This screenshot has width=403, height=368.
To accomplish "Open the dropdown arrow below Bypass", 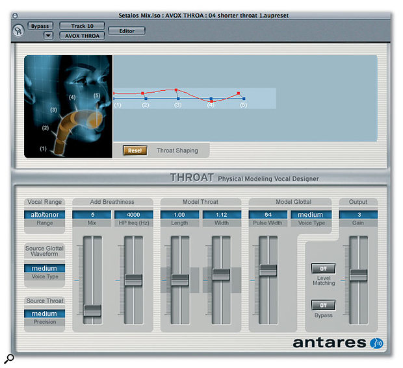I will pyautogui.click(x=48, y=36).
